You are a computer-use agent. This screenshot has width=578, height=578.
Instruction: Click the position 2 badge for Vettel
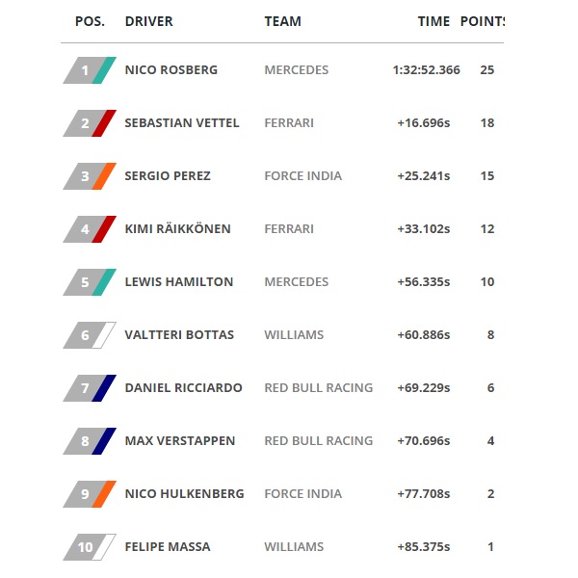[90, 123]
